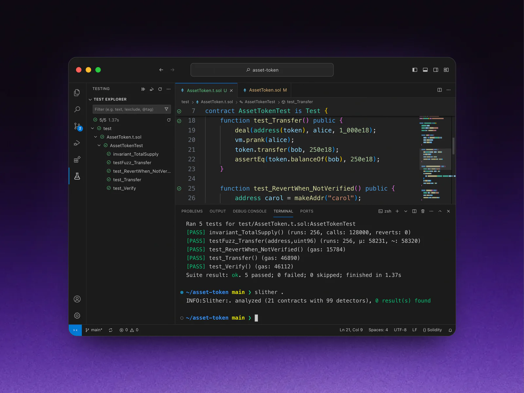The height and width of the screenshot is (393, 524).
Task: Open the remote window status bar button
Action: 75,330
